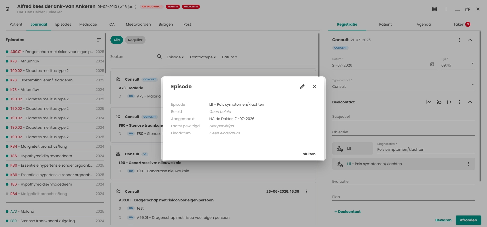Click the episode icon next to L11 - Pols symptomen/klachten

pyautogui.click(x=340, y=164)
